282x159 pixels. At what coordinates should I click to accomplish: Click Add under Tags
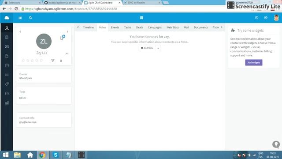pos(23,98)
